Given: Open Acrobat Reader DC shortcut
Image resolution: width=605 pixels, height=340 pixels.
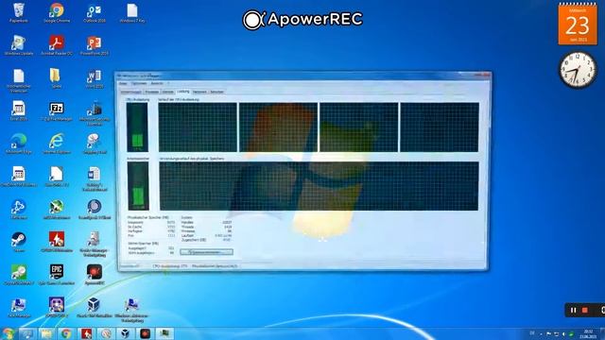Looking at the screenshot, I should (x=57, y=45).
